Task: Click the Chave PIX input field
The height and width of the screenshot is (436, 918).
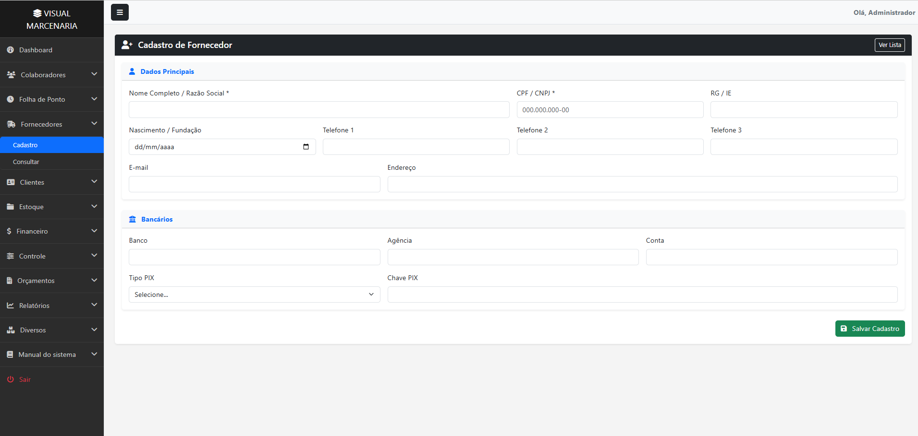Action: 642,295
